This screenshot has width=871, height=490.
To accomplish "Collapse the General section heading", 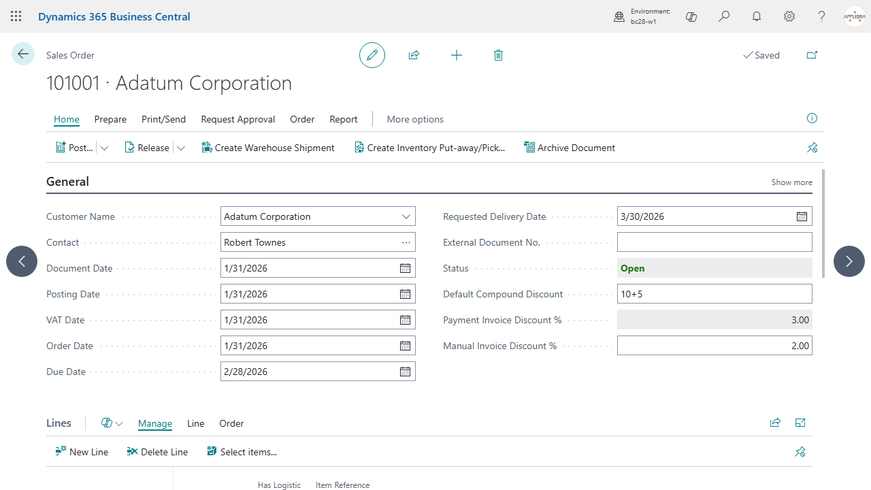I will [67, 182].
